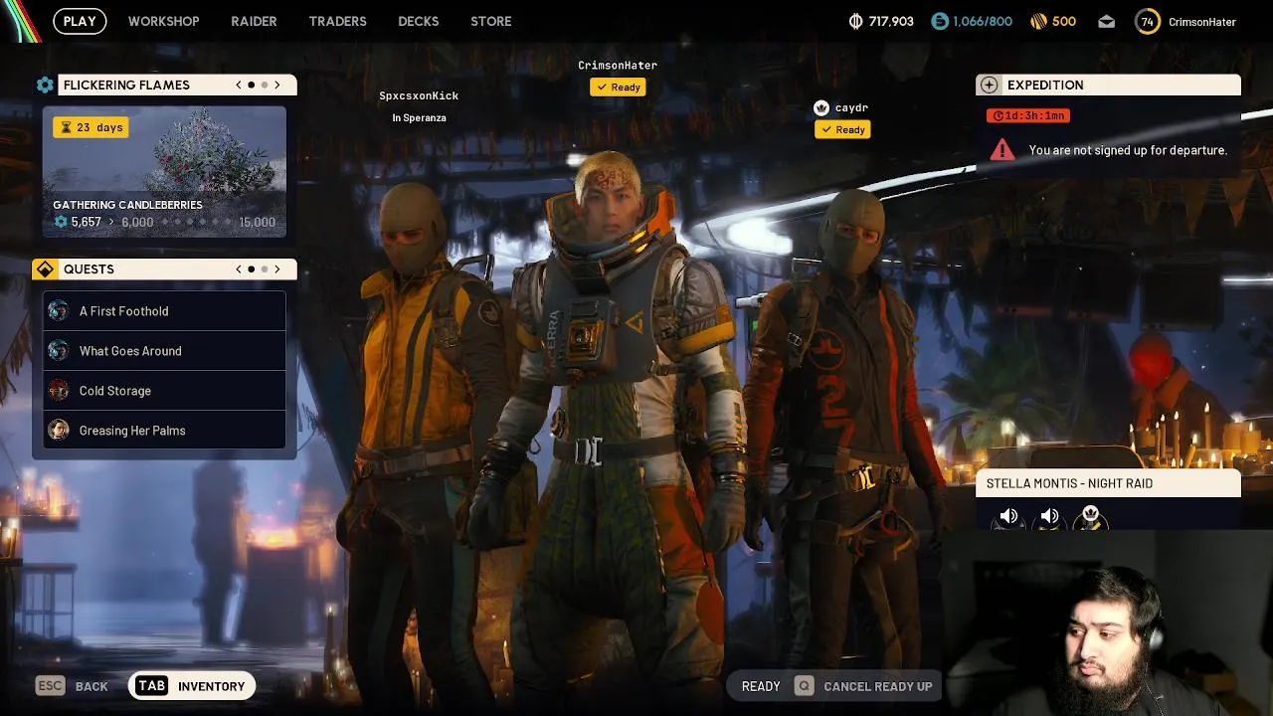Open the STORE tab
This screenshot has width=1273, height=716.
pyautogui.click(x=491, y=21)
